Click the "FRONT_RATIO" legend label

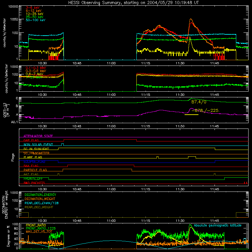click(x=36, y=225)
